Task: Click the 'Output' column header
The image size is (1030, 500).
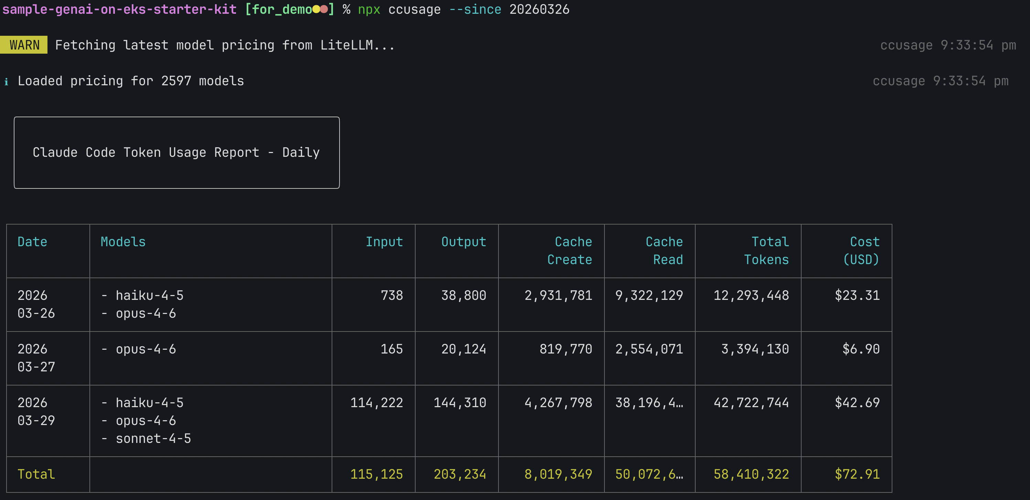Action: tap(463, 242)
